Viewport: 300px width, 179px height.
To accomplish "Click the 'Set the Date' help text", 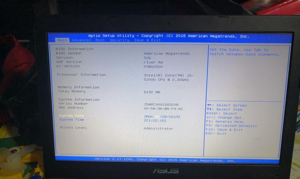I will pyautogui.click(x=245, y=52).
